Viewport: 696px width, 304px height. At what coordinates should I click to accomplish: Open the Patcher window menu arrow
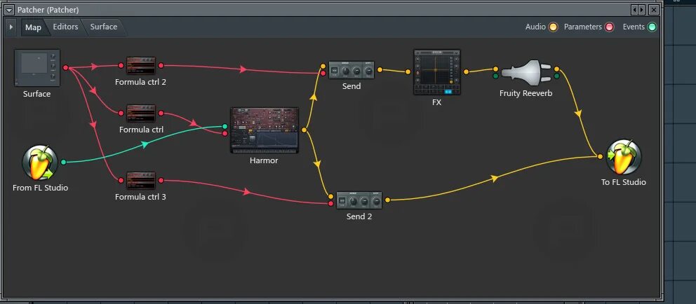point(9,10)
